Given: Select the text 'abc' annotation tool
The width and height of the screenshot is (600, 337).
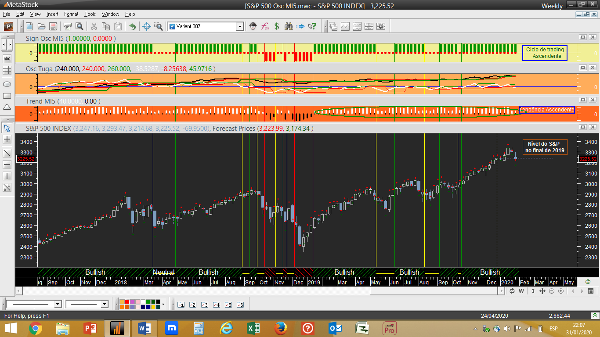Looking at the screenshot, I should click(x=7, y=58).
